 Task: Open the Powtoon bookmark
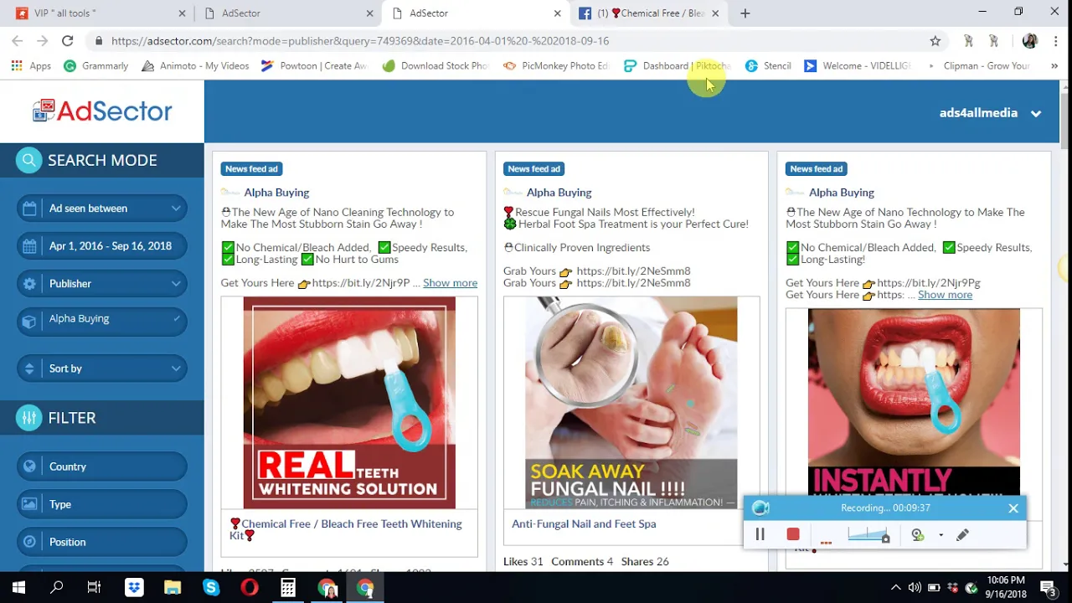pos(314,65)
